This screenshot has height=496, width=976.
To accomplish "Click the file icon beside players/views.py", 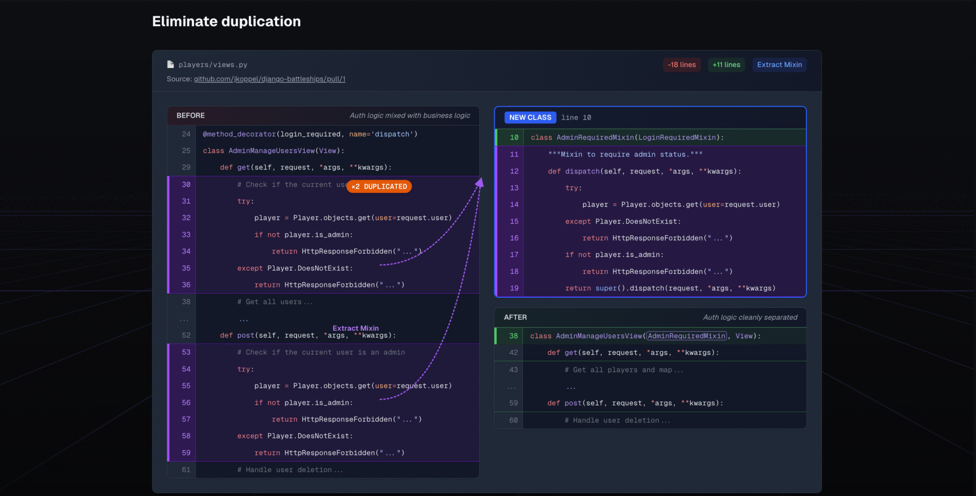I will pos(170,64).
